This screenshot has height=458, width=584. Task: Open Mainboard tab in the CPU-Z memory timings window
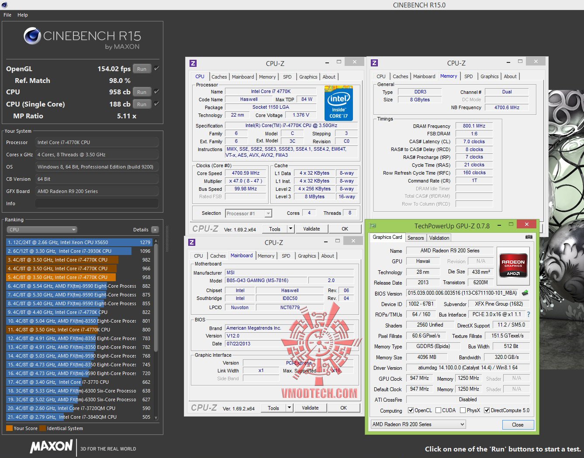pos(424,76)
